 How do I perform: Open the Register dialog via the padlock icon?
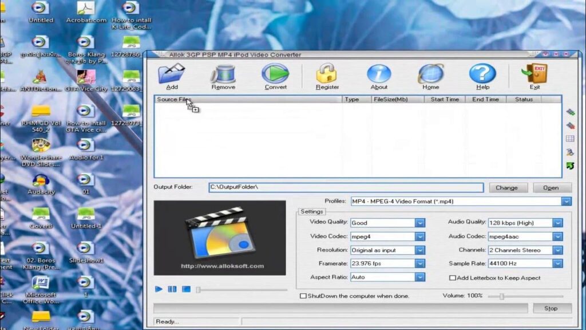pyautogui.click(x=327, y=74)
